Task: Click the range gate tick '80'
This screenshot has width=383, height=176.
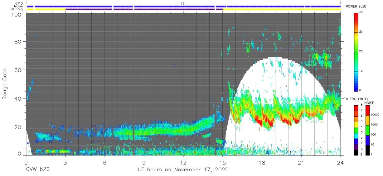Action: (x=18, y=42)
